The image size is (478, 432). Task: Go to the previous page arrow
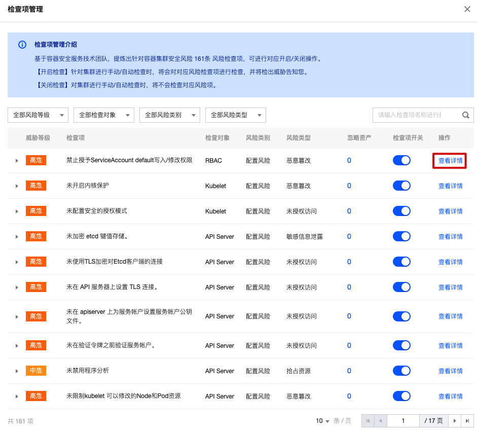[x=380, y=421]
